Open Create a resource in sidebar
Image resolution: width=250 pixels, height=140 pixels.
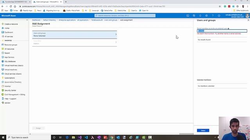9,24
